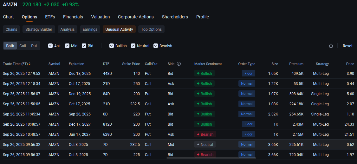Toggle the Mid checkbox

(67, 46)
